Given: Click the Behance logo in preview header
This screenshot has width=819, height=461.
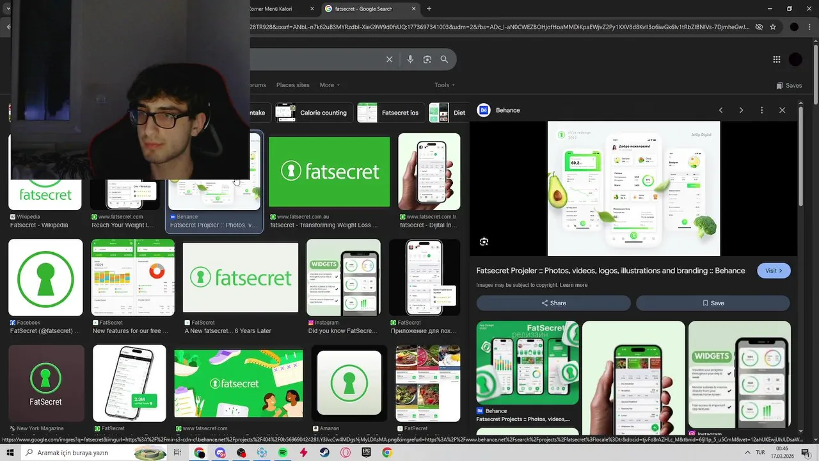Looking at the screenshot, I should tap(483, 110).
